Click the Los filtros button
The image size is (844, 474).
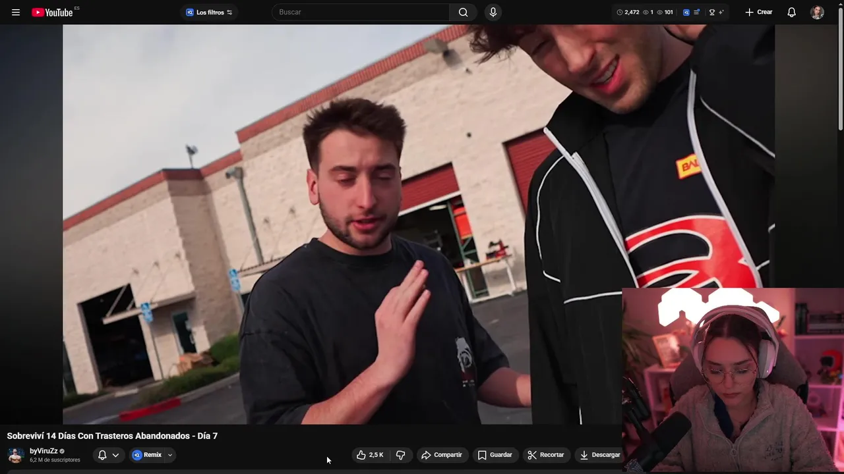(209, 13)
